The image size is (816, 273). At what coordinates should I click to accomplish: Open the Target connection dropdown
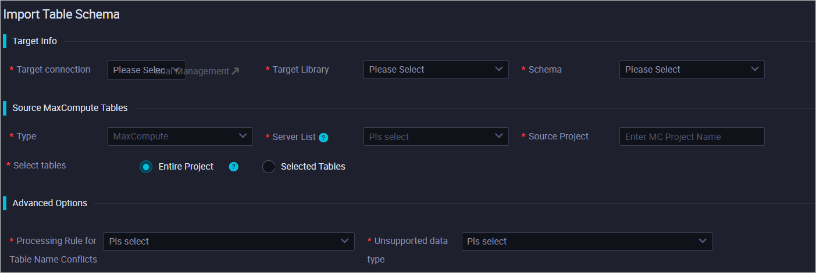coord(133,70)
